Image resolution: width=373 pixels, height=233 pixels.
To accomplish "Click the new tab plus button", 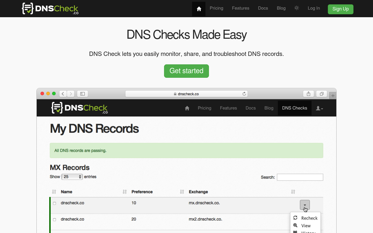I will pyautogui.click(x=333, y=96).
